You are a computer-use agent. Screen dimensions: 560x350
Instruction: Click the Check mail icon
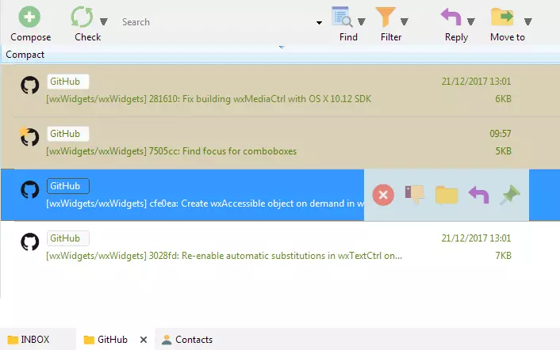point(82,17)
